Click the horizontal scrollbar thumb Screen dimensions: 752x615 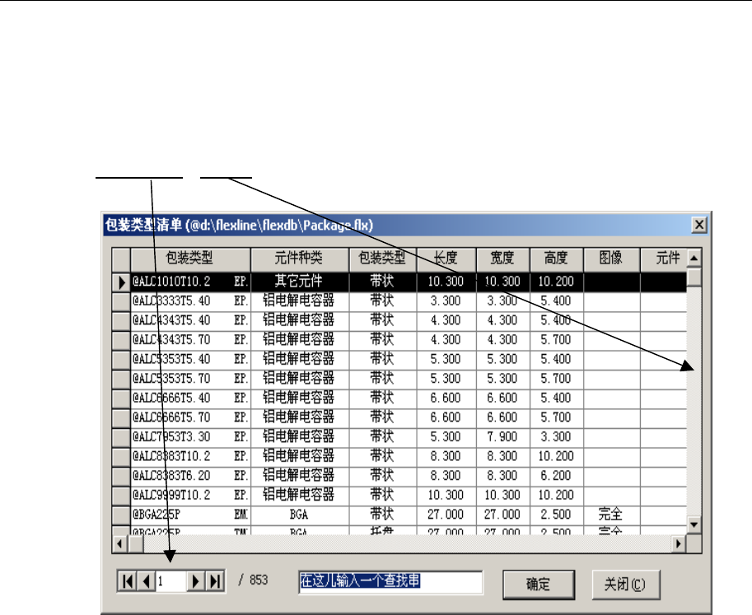[136, 544]
